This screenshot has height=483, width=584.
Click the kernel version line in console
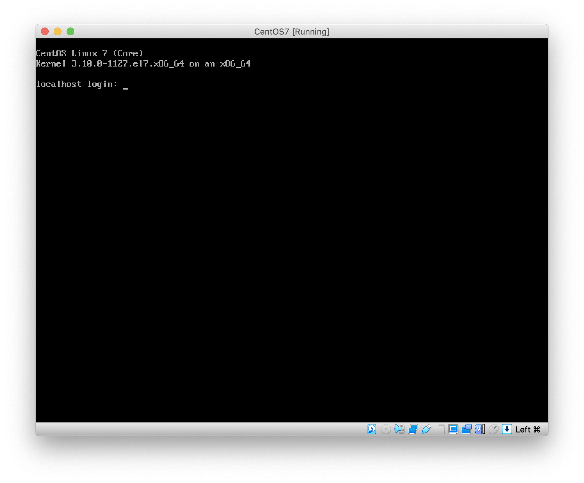[x=143, y=64]
